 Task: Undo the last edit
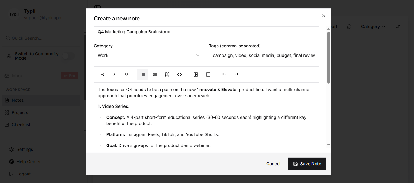(x=224, y=75)
